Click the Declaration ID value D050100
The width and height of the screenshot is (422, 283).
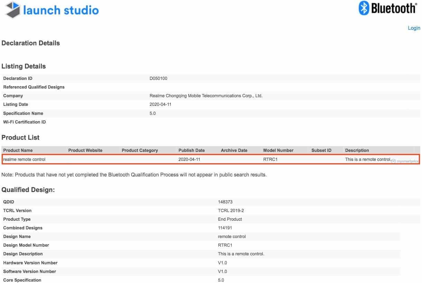pyautogui.click(x=158, y=79)
